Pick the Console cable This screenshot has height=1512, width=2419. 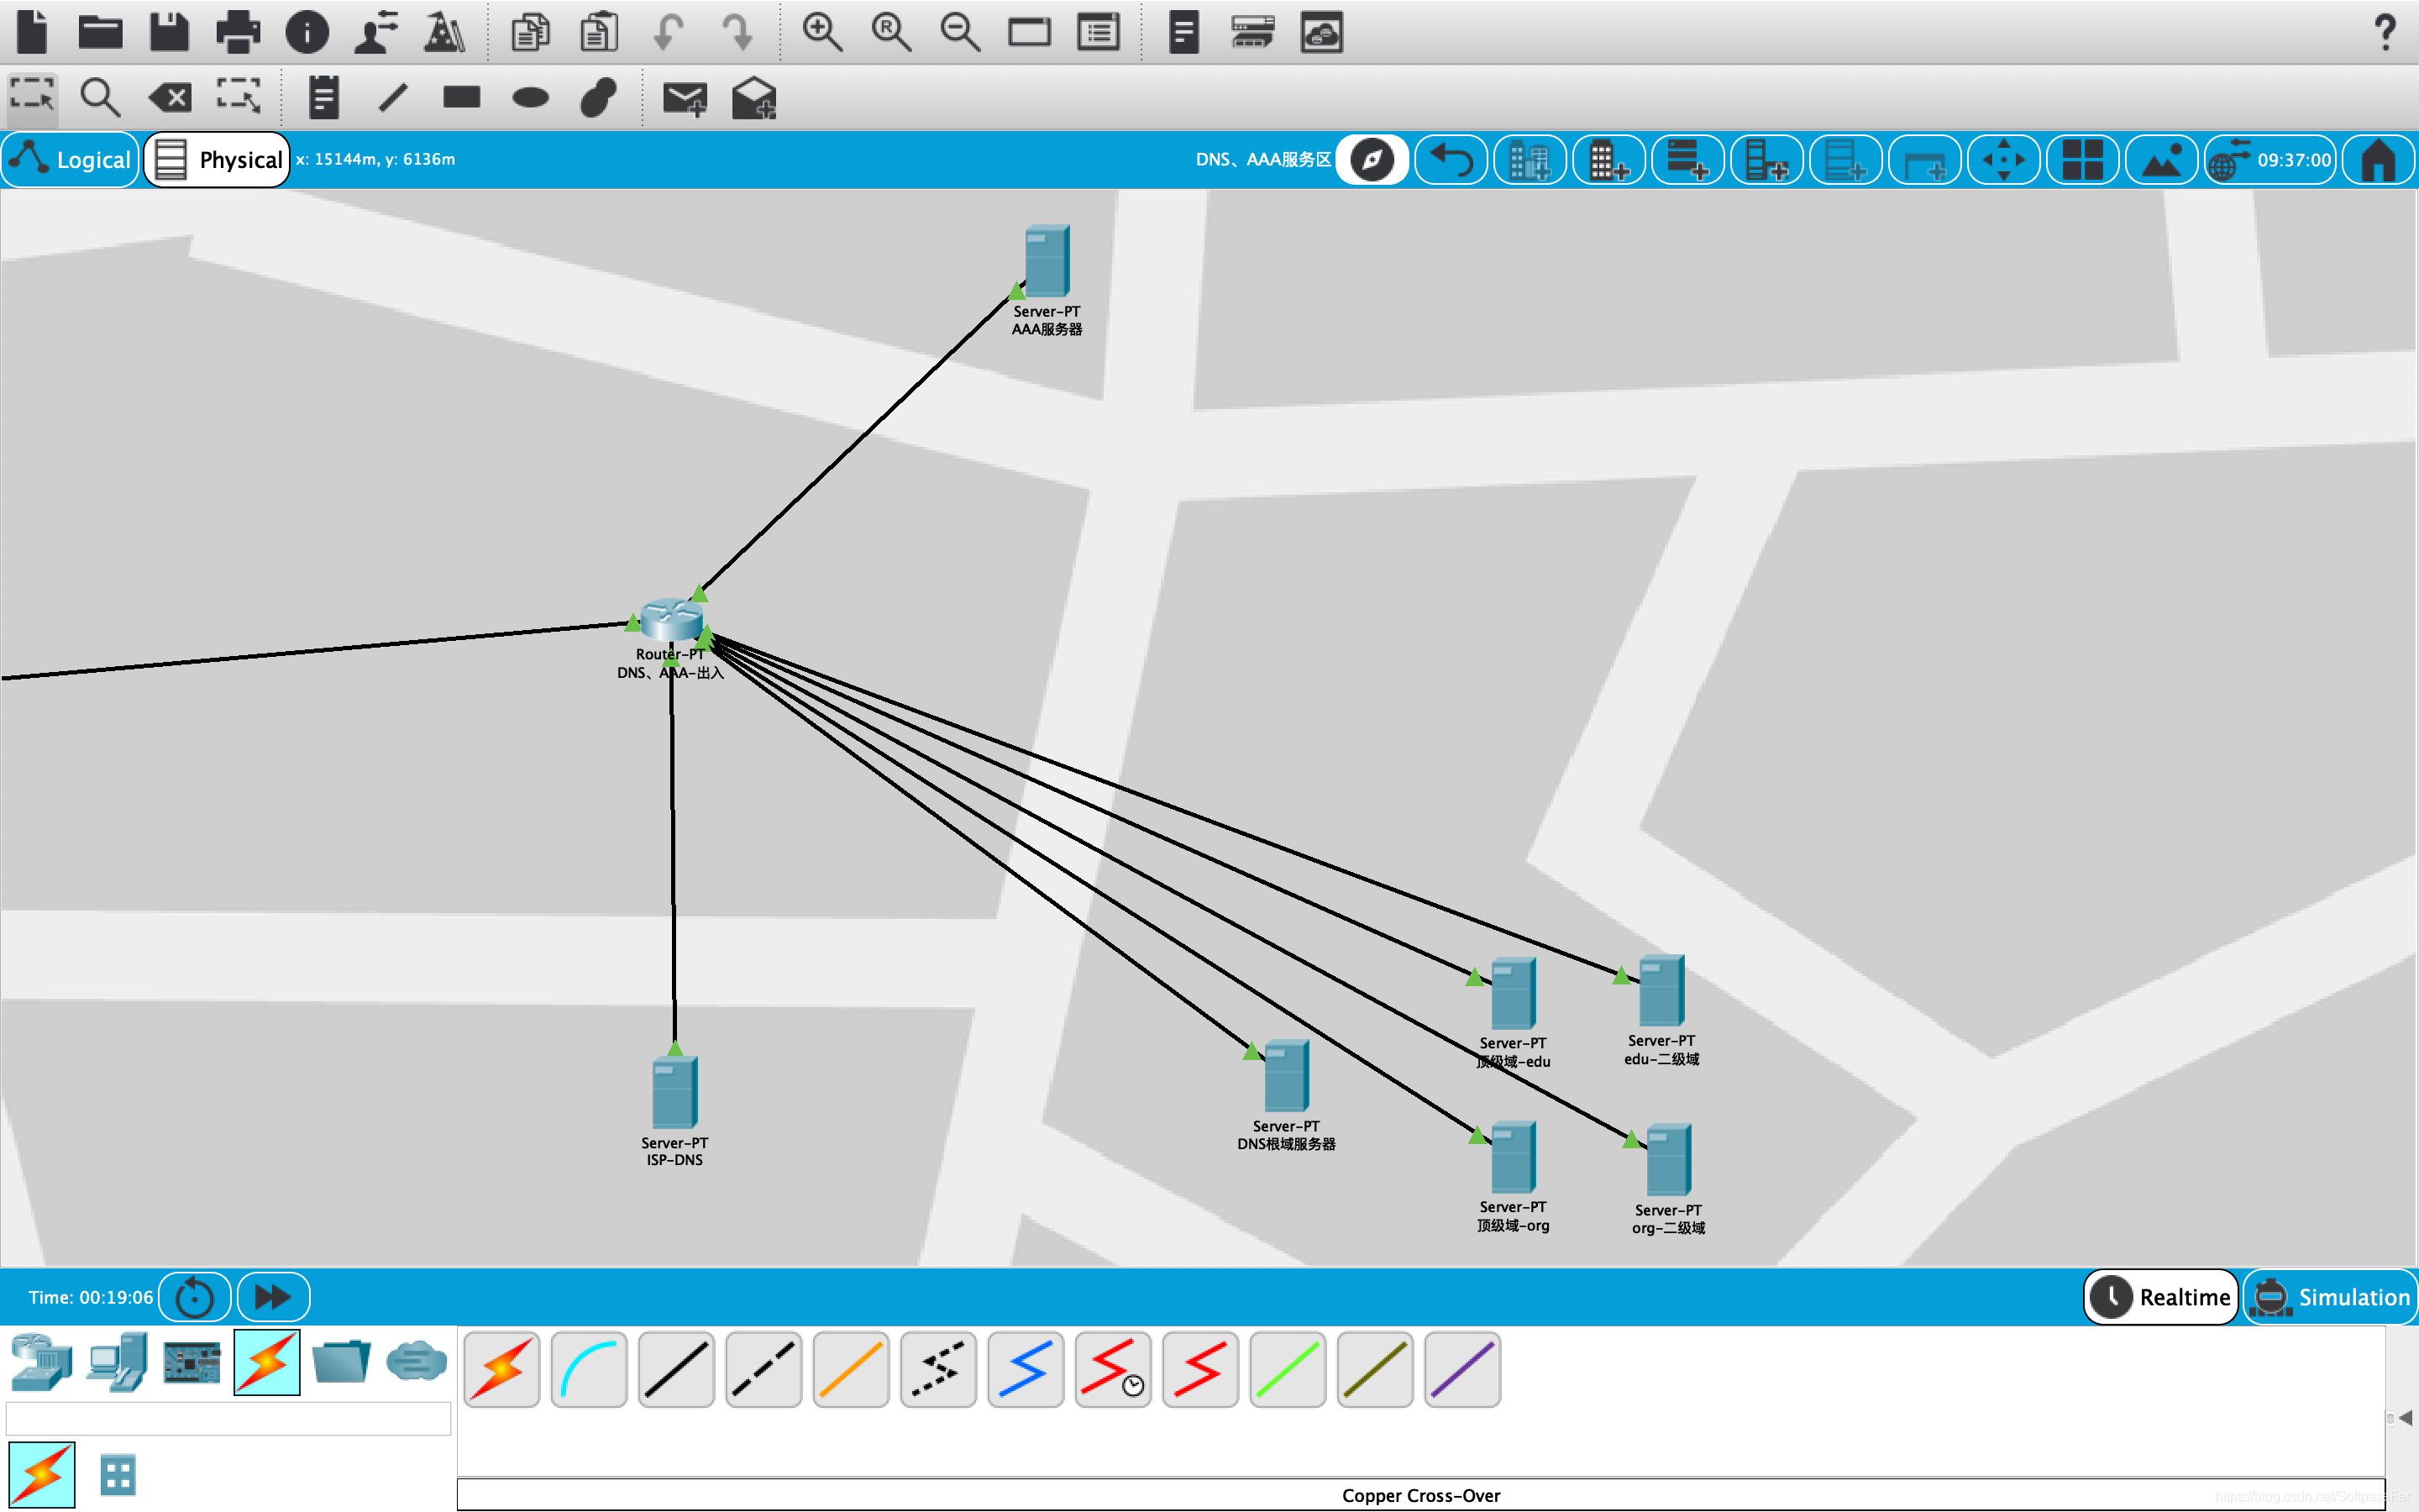[x=589, y=1369]
